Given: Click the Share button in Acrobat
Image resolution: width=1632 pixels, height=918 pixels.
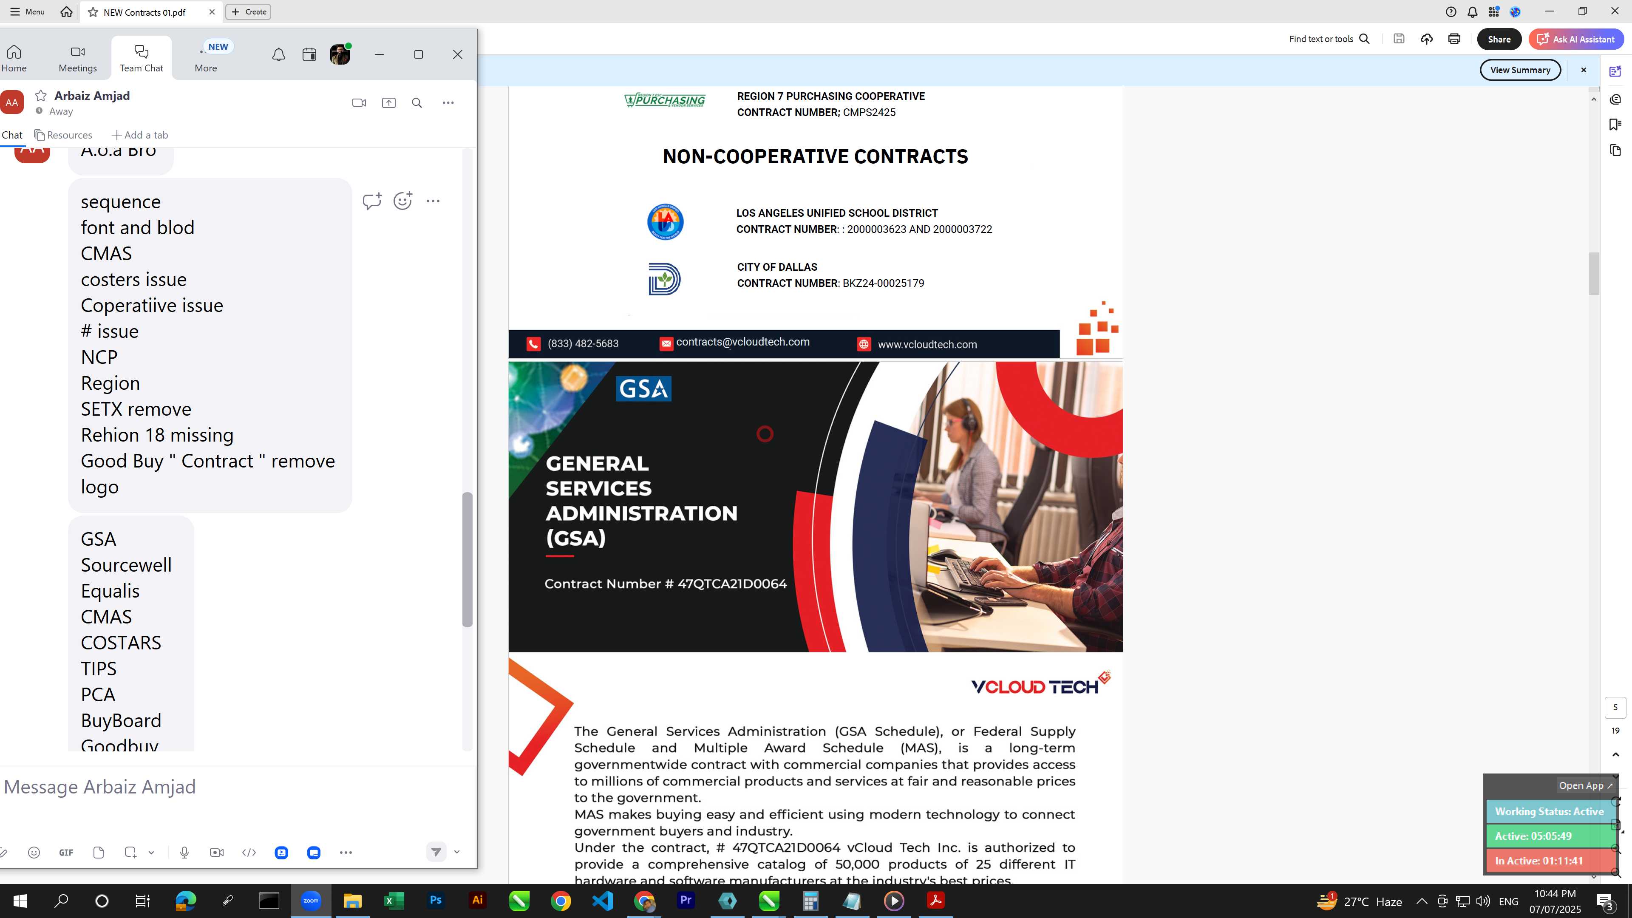Looking at the screenshot, I should 1499,39.
